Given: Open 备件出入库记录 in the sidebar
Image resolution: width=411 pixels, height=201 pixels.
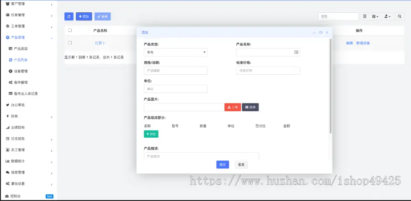Looking at the screenshot, I should (x=26, y=93).
